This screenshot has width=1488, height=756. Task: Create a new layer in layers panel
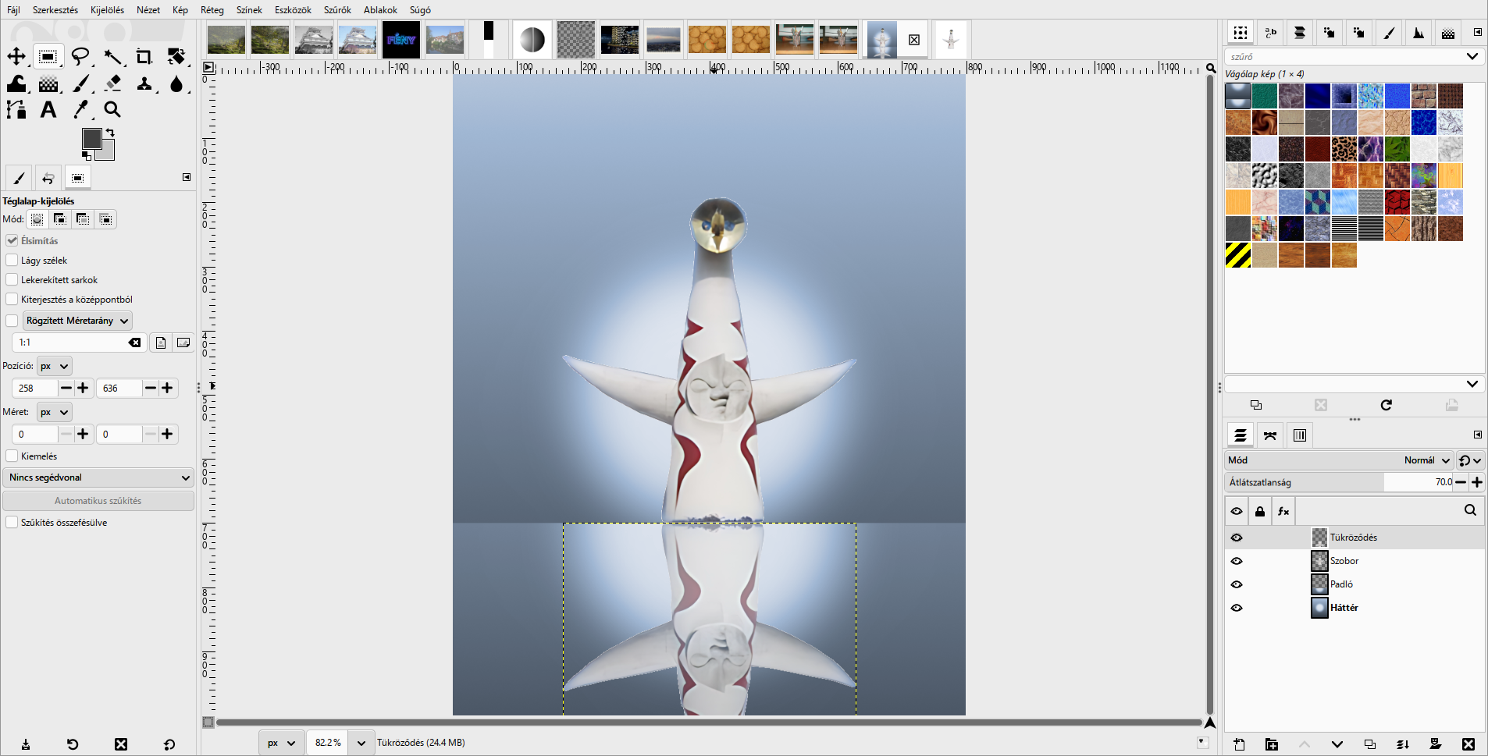coord(1239,744)
